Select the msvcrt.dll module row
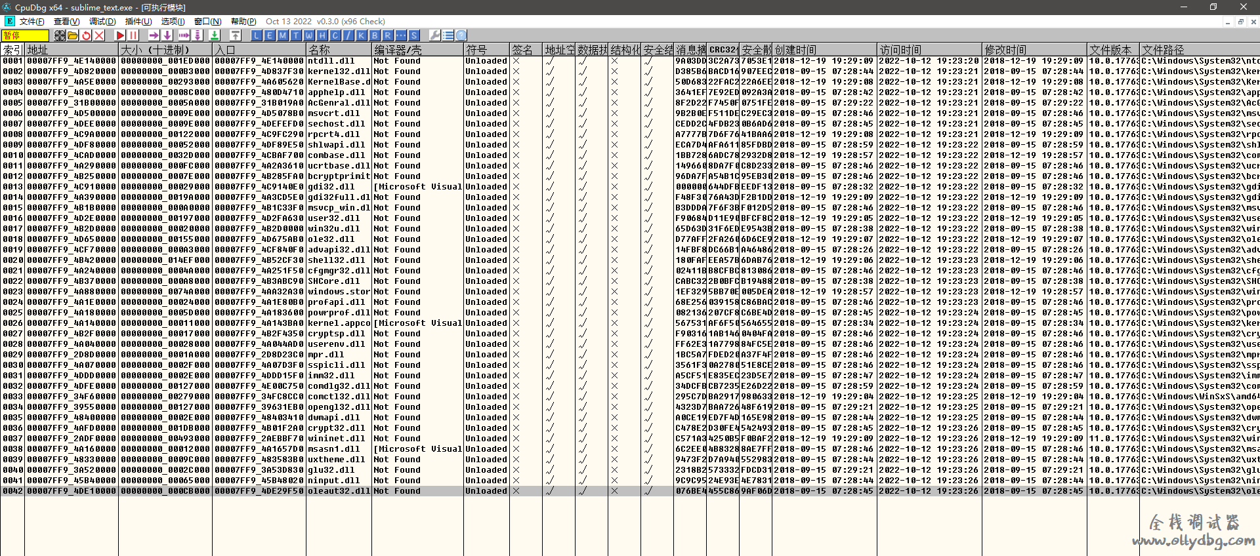The width and height of the screenshot is (1260, 556). [x=630, y=113]
